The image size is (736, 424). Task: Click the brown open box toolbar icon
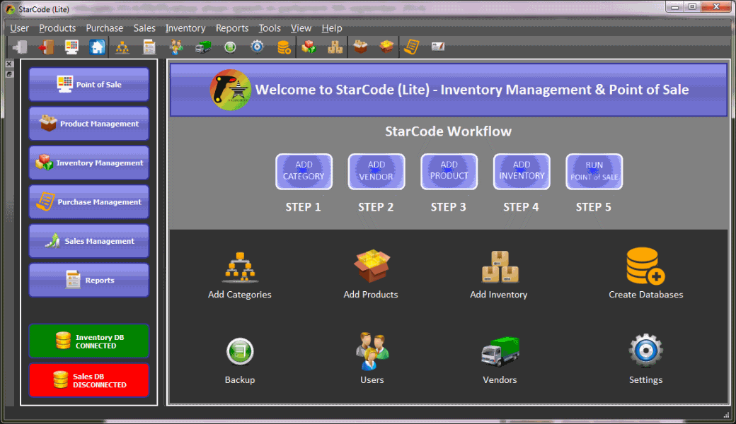click(x=360, y=47)
